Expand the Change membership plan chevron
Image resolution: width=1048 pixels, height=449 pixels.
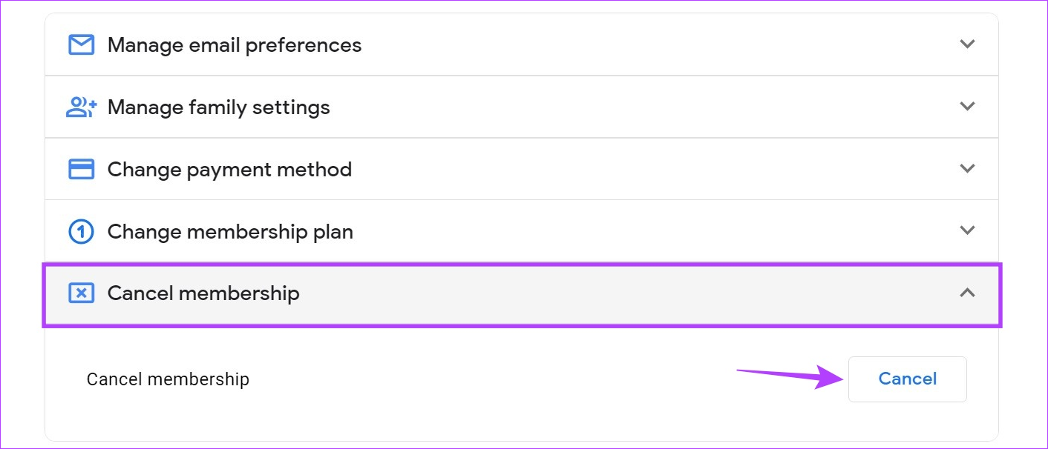click(967, 230)
